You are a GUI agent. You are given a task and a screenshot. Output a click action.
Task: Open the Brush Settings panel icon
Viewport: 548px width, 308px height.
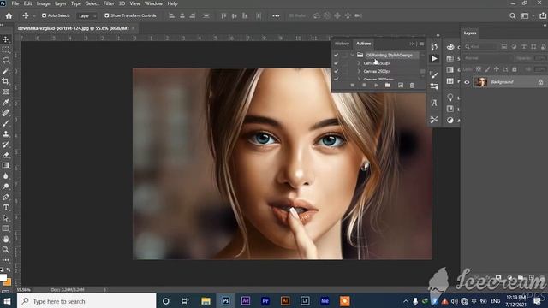(x=434, y=74)
